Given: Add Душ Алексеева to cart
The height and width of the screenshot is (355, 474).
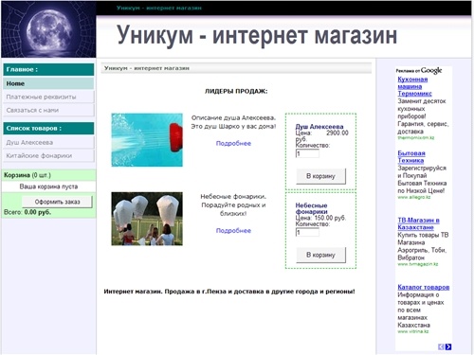Looking at the screenshot, I should 320,176.
